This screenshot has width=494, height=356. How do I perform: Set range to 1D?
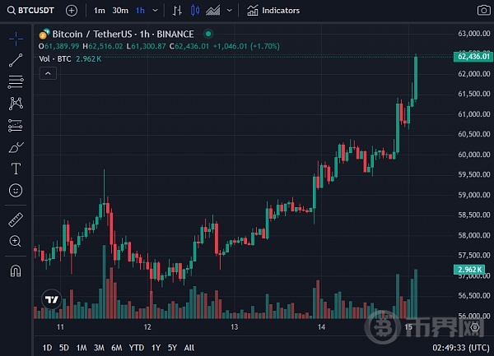pyautogui.click(x=47, y=348)
